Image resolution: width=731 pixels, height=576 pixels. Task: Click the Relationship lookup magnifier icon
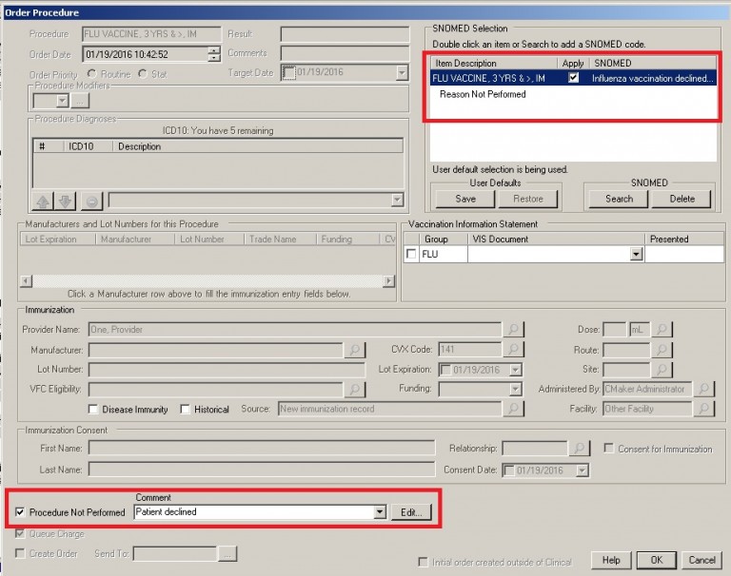580,449
